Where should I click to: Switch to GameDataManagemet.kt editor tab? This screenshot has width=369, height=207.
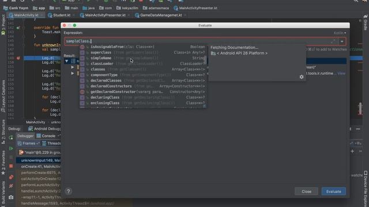click(x=160, y=15)
